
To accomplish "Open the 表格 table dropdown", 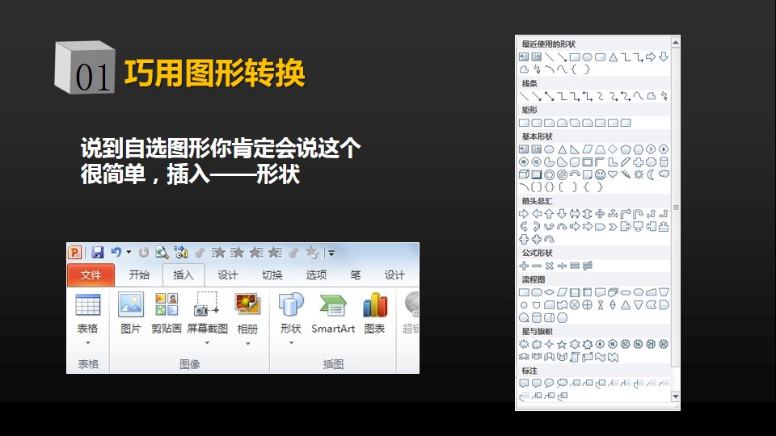I will click(x=87, y=342).
